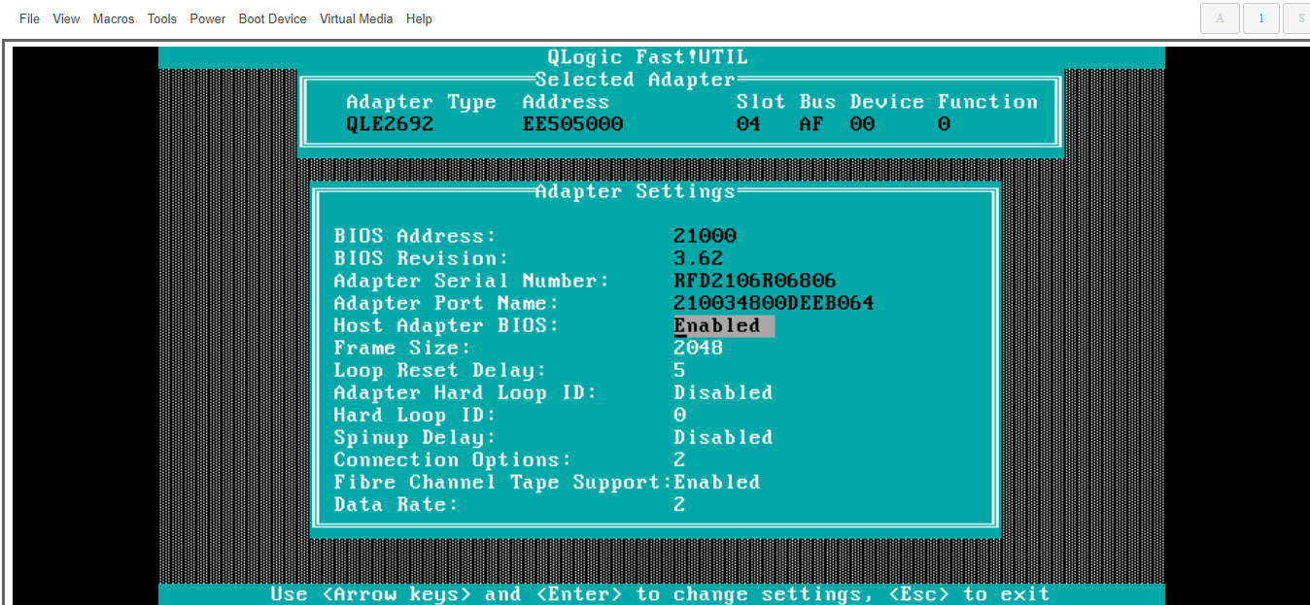Open the Macros menu
The width and height of the screenshot is (1310, 605).
tap(114, 18)
